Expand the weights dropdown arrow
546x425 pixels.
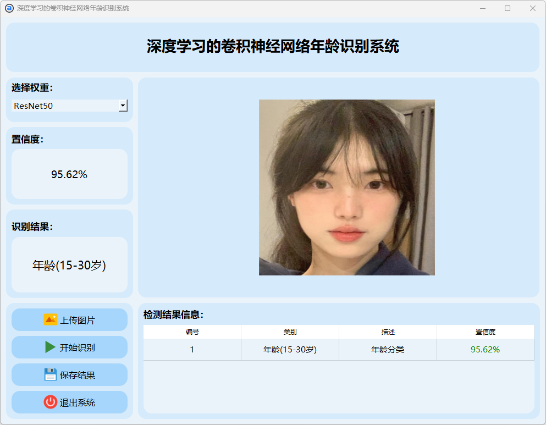(x=123, y=106)
